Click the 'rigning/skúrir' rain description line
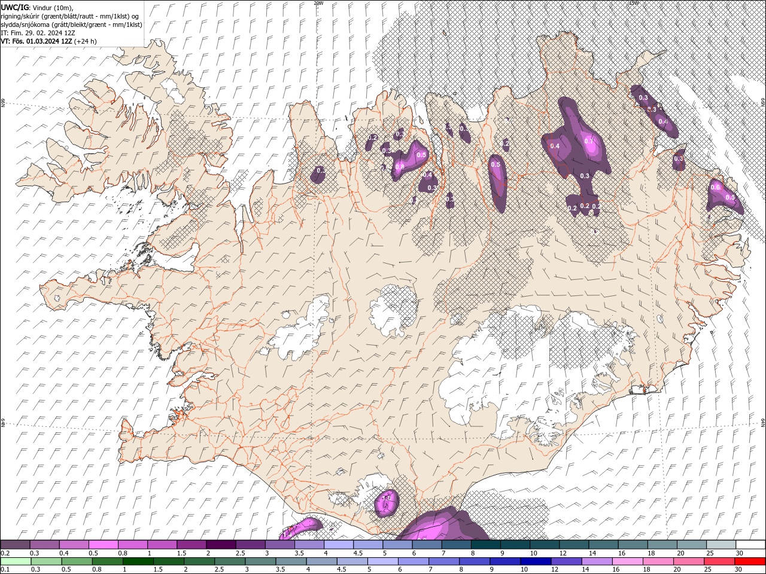This screenshot has height=574, width=766. click(x=71, y=16)
